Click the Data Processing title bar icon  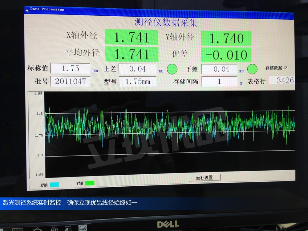point(27,9)
